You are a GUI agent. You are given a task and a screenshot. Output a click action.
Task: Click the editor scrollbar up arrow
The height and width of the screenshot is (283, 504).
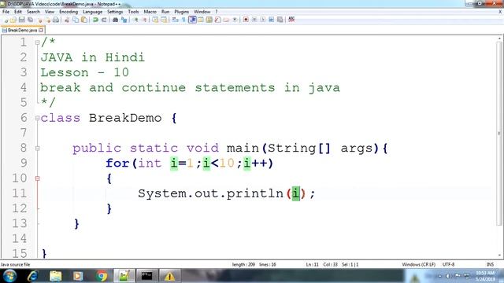pyautogui.click(x=499, y=39)
